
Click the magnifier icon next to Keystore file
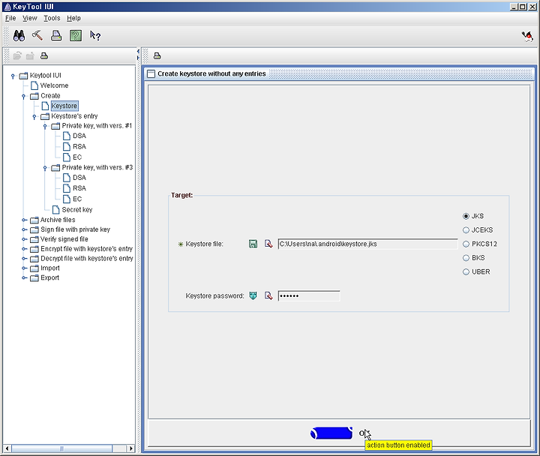point(268,244)
